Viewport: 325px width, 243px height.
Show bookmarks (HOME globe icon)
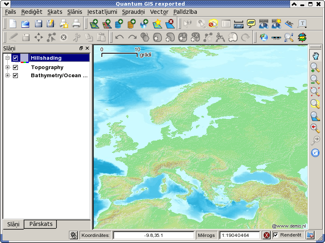click(x=264, y=24)
